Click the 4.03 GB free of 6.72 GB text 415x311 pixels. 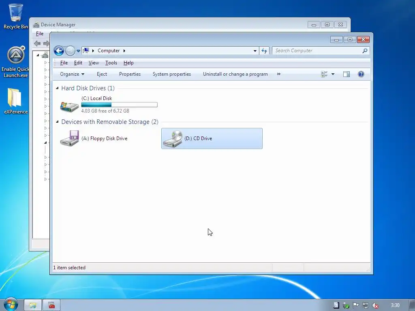coord(105,111)
